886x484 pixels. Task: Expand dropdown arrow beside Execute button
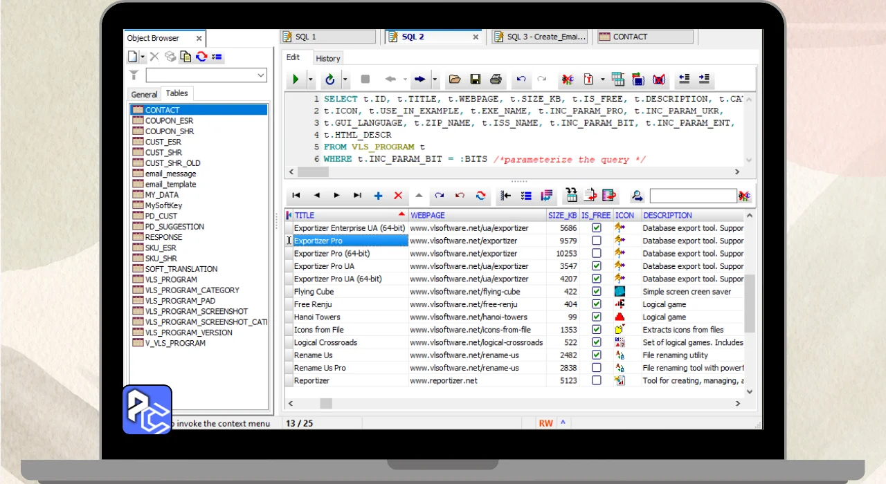pyautogui.click(x=311, y=80)
